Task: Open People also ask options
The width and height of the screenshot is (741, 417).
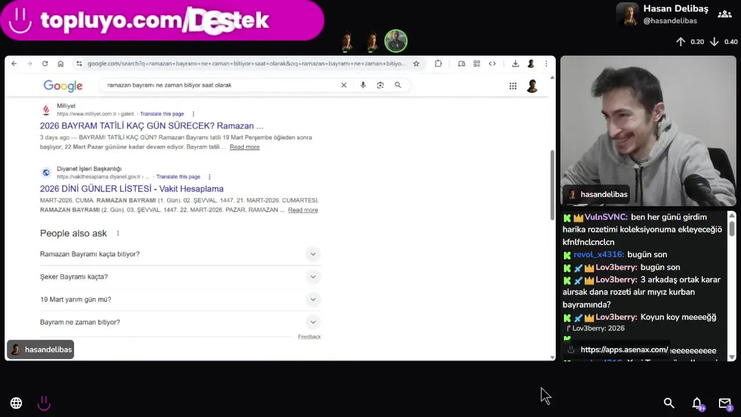Action: click(x=118, y=233)
